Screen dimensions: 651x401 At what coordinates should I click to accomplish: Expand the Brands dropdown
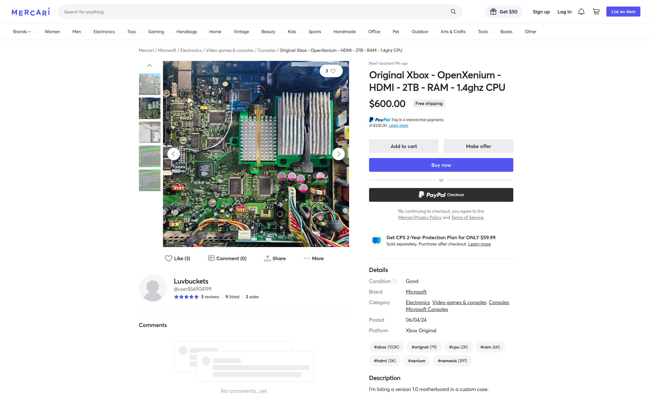[22, 32]
